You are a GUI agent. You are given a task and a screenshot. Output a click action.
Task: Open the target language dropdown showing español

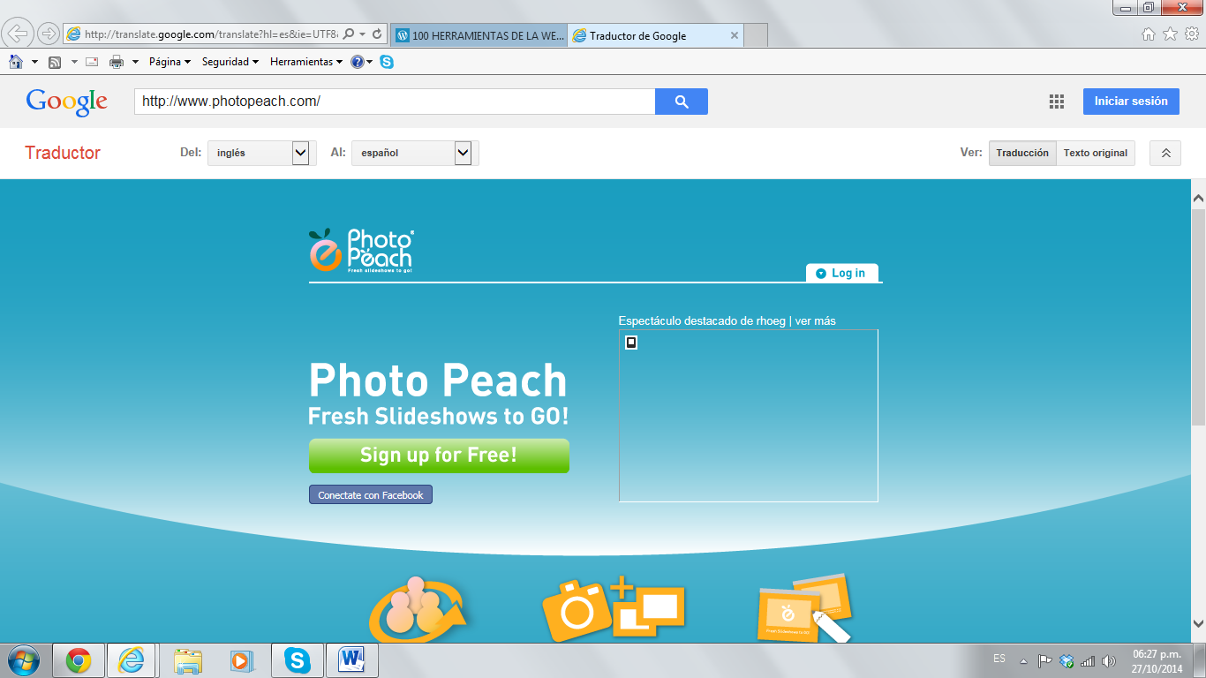[x=414, y=153]
